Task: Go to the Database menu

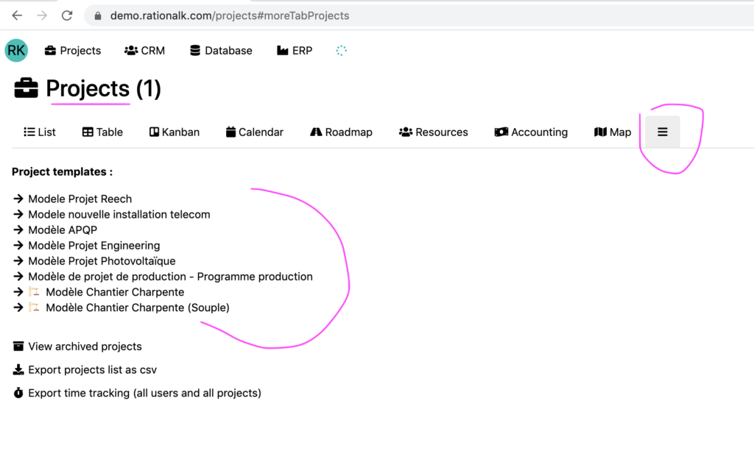Action: 221,50
